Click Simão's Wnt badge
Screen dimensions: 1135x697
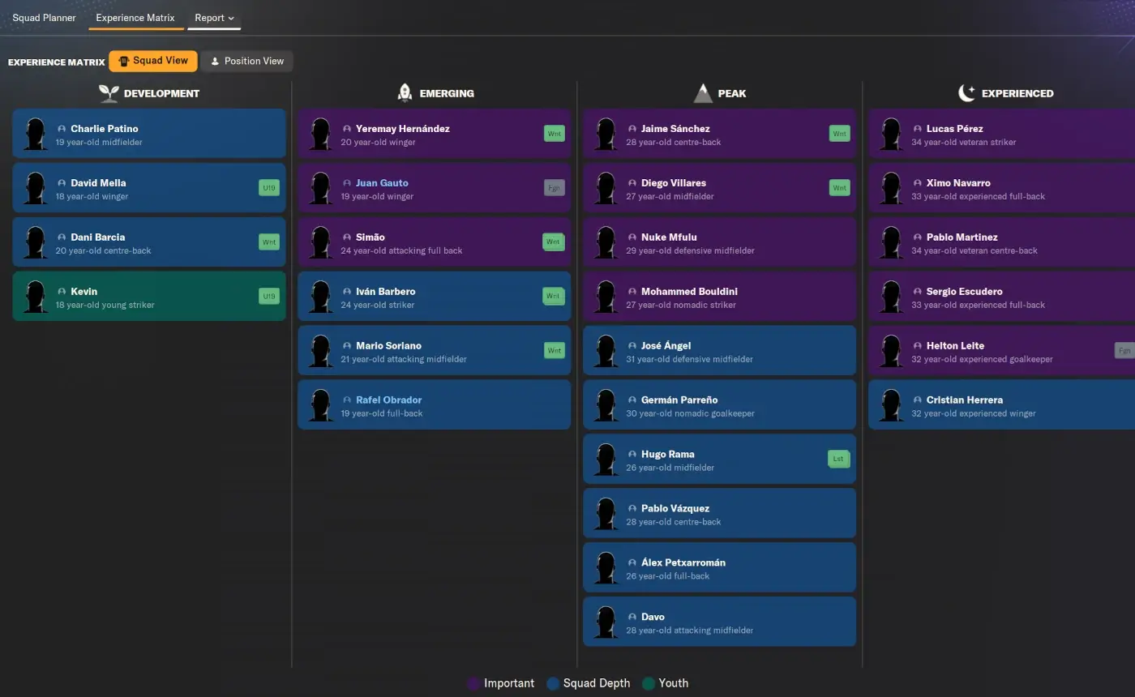pyautogui.click(x=553, y=242)
